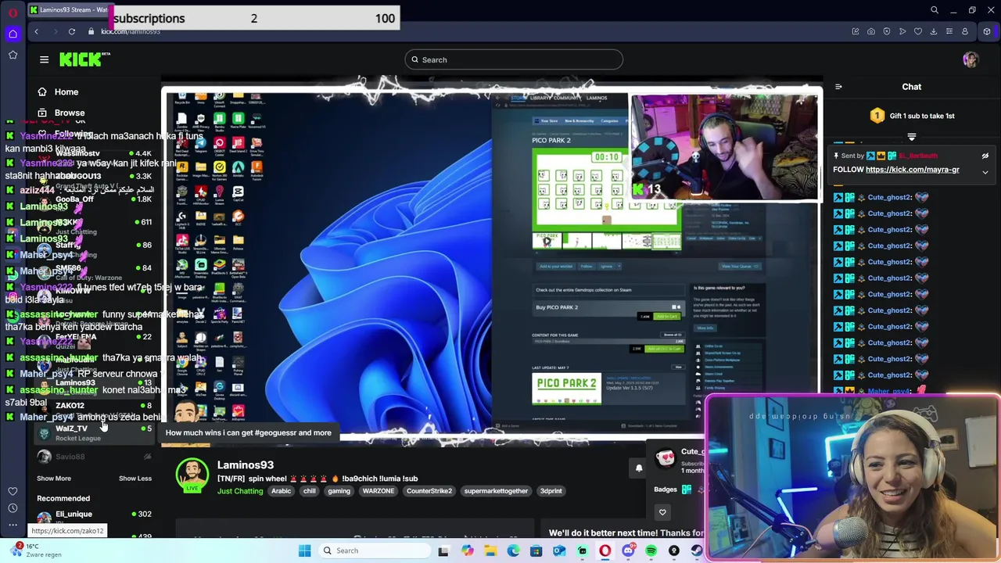Open Opera sidebar history clock icon
The image size is (1001, 563).
pyautogui.click(x=13, y=508)
